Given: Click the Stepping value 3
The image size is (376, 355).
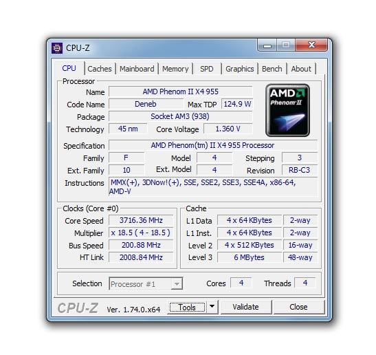Looking at the screenshot, I should [x=300, y=158].
